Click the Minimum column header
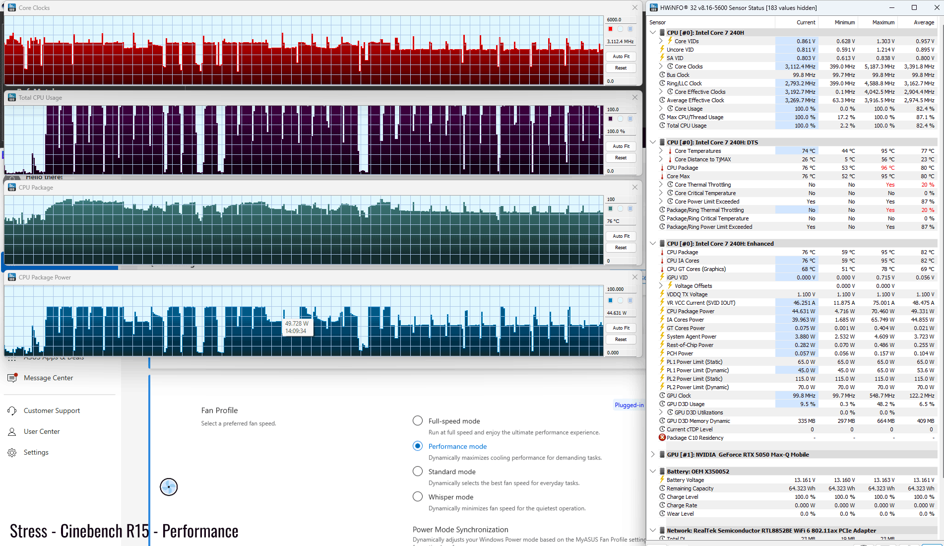The height and width of the screenshot is (546, 944). click(x=838, y=22)
